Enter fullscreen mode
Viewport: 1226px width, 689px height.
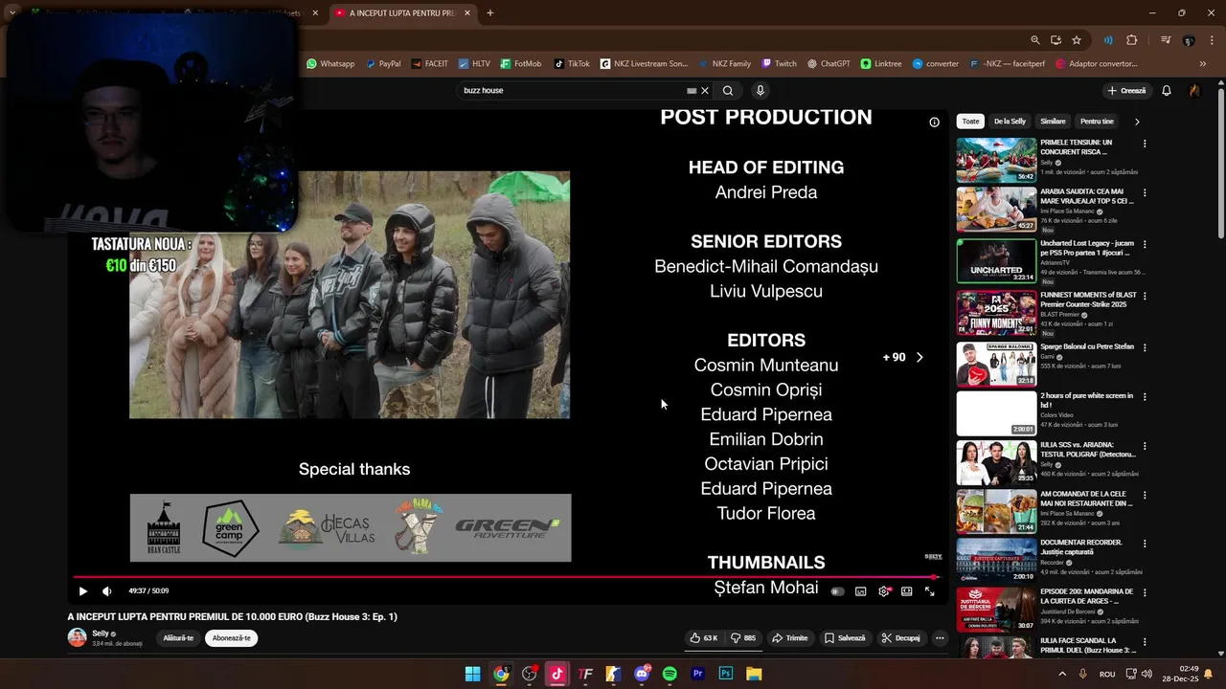pyautogui.click(x=929, y=591)
